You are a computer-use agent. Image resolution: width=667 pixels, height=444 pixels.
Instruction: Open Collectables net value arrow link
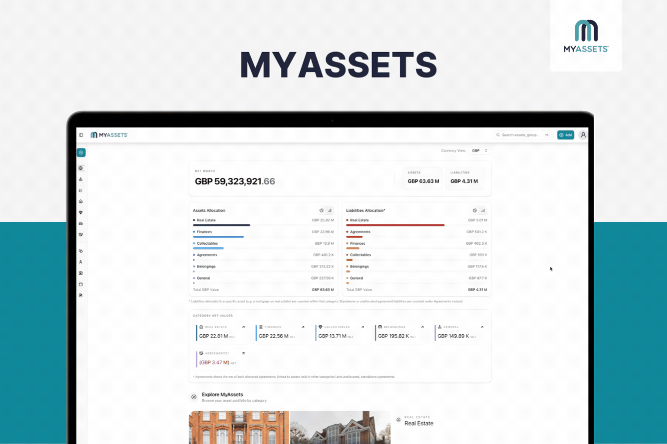(x=363, y=327)
